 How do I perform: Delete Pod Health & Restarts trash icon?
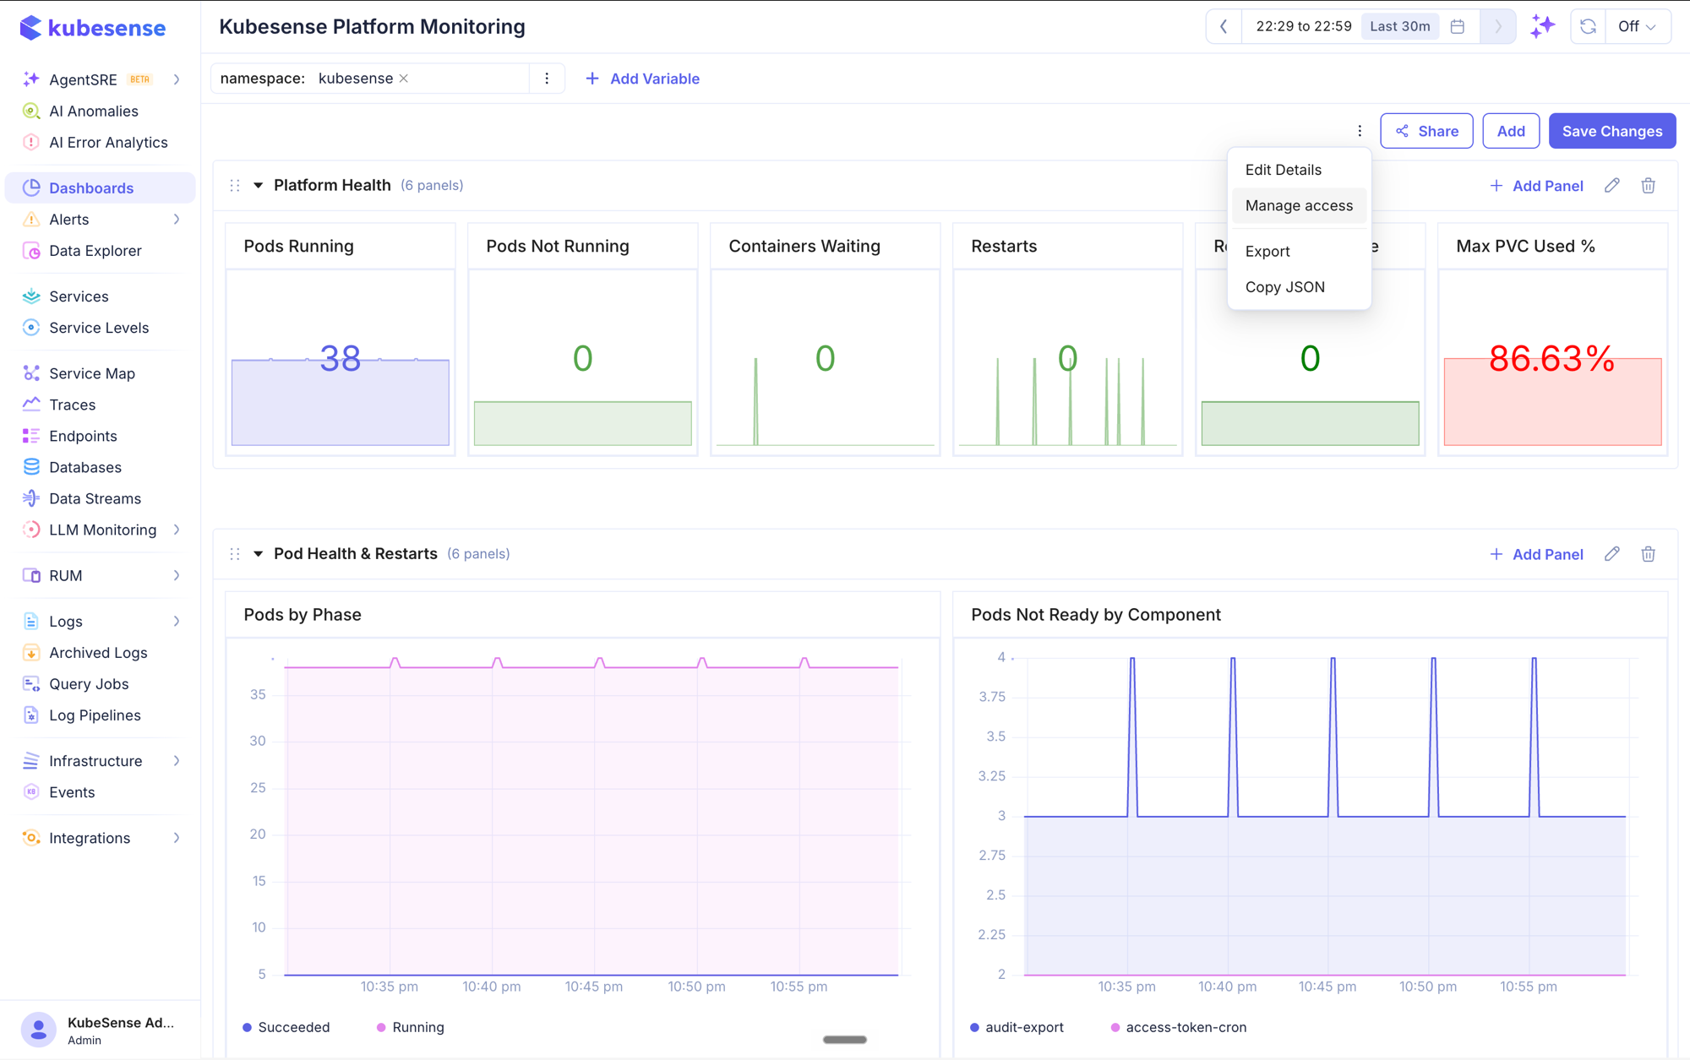tap(1648, 554)
